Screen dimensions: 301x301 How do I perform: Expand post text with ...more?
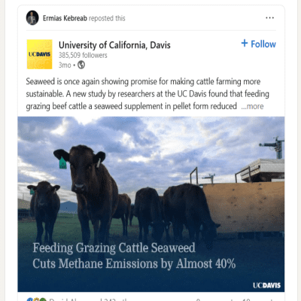[x=252, y=106]
